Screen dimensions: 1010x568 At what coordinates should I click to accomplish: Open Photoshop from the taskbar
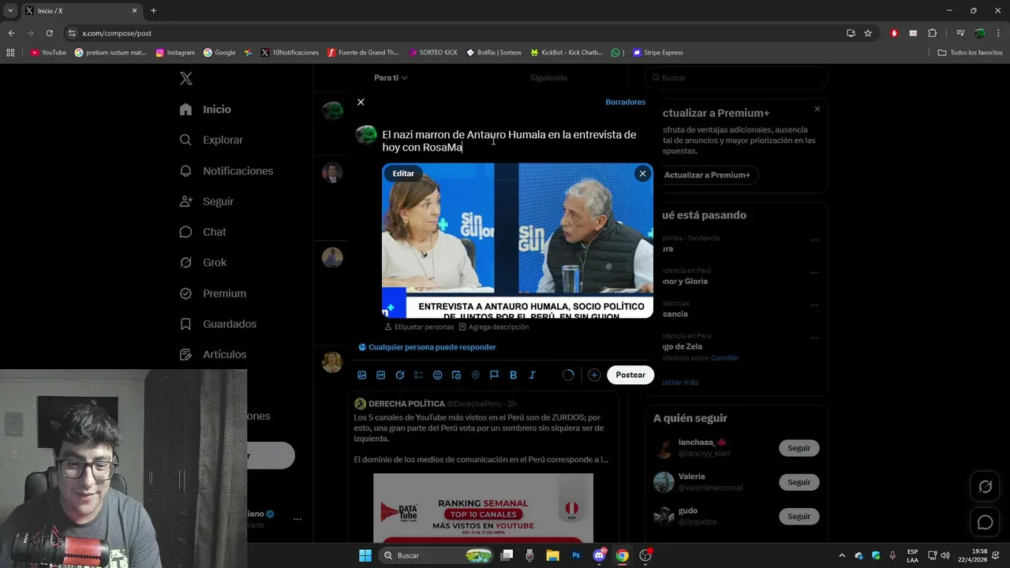tap(576, 555)
